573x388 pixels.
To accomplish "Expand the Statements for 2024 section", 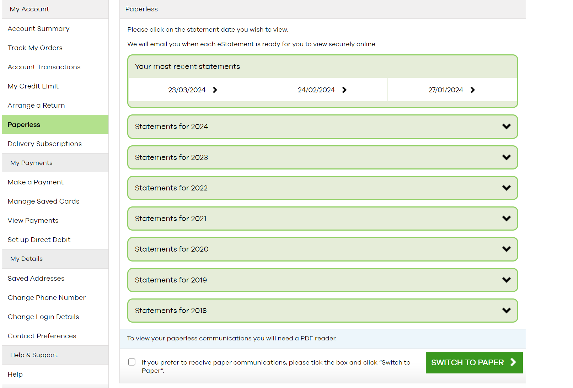I will [x=322, y=126].
